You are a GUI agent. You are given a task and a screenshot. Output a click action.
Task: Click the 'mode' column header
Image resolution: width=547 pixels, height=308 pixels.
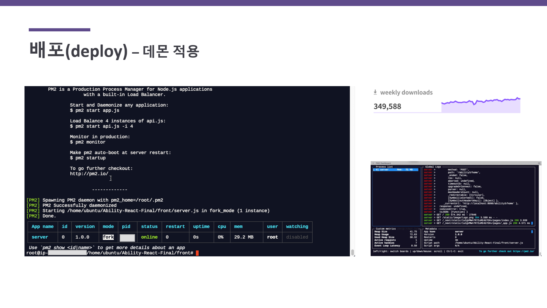pyautogui.click(x=108, y=226)
